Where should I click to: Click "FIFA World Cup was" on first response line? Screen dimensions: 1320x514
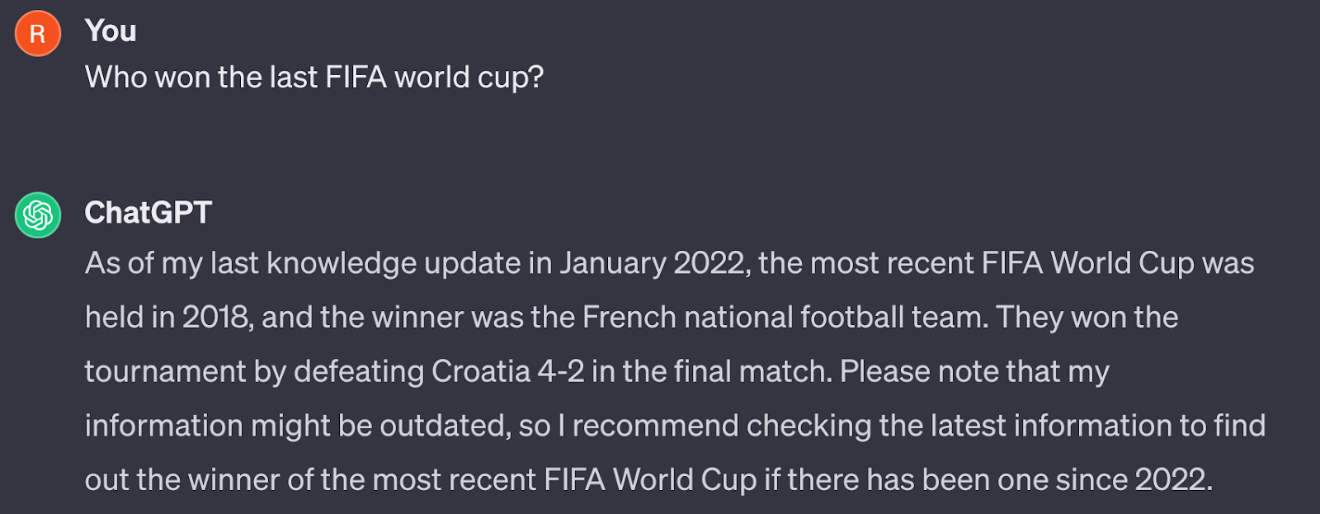click(1118, 263)
